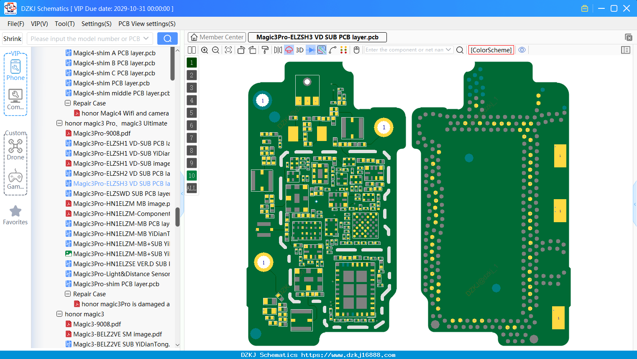Open the Settings(S) menu
Image resolution: width=637 pixels, height=359 pixels.
tap(97, 24)
